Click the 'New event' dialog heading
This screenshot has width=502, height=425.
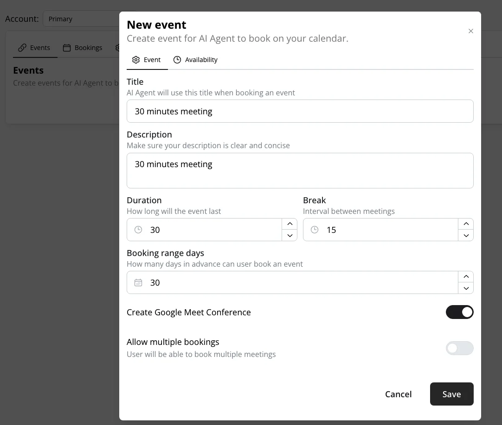click(156, 25)
